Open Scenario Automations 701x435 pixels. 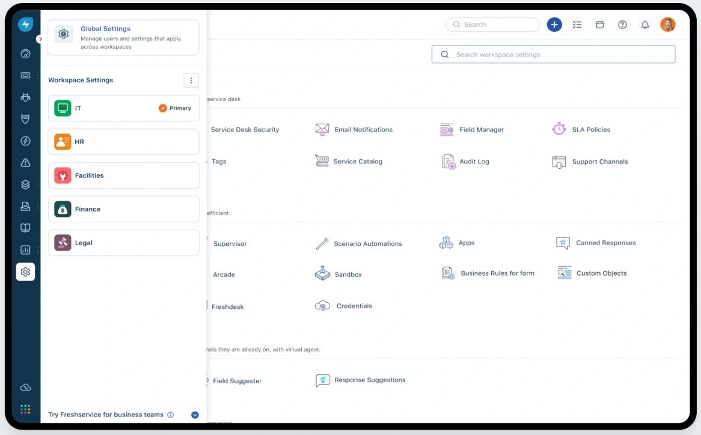[x=367, y=244]
